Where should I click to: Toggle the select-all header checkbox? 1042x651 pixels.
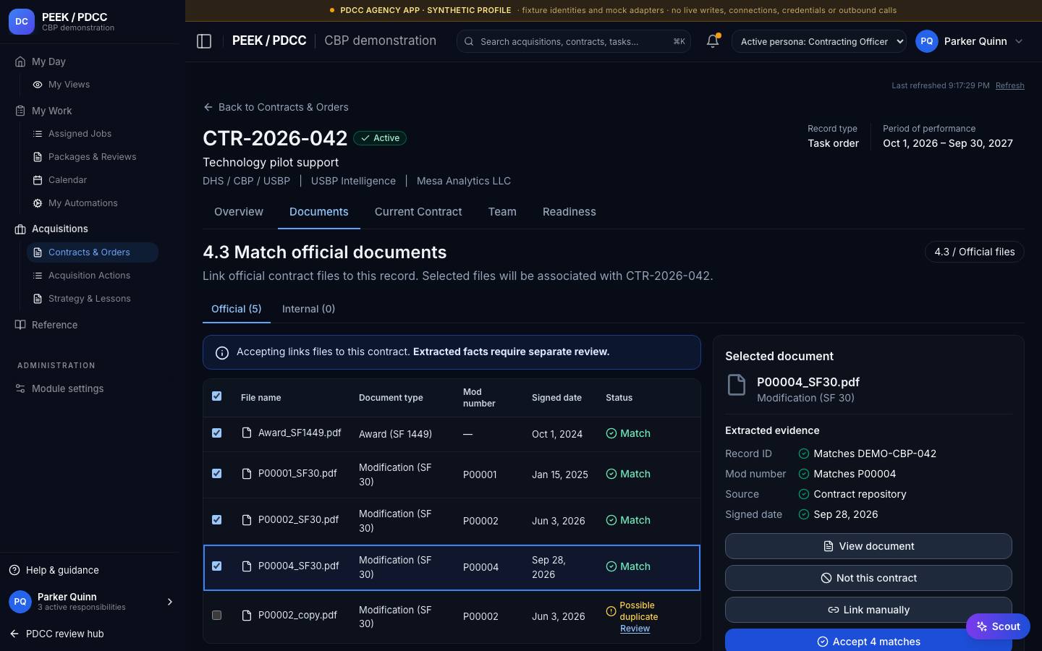click(x=216, y=396)
